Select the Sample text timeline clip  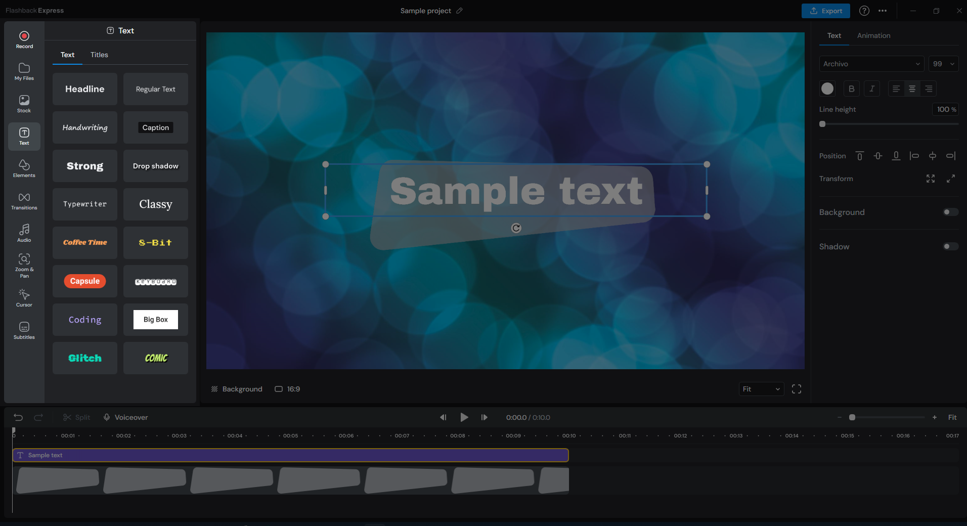click(x=290, y=455)
